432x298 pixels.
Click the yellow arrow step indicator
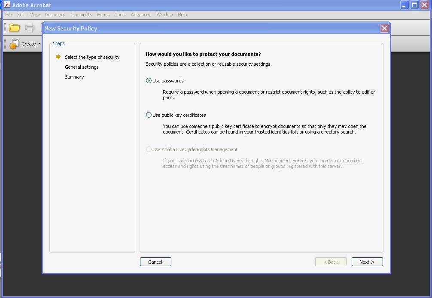[58, 57]
